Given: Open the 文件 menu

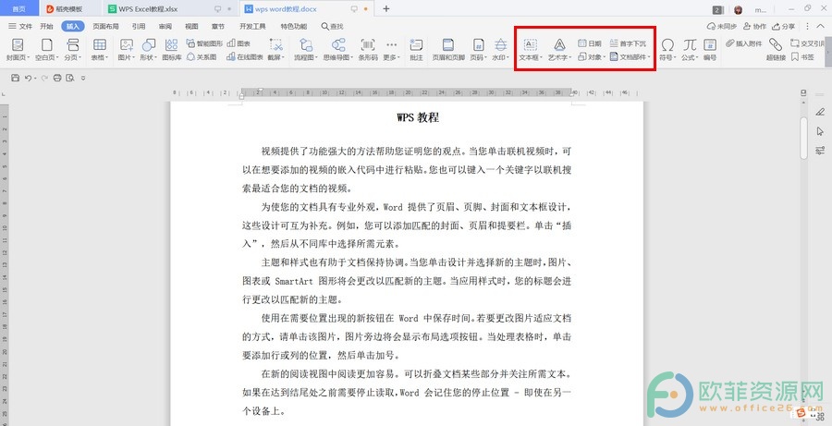Looking at the screenshot, I should (20, 26).
